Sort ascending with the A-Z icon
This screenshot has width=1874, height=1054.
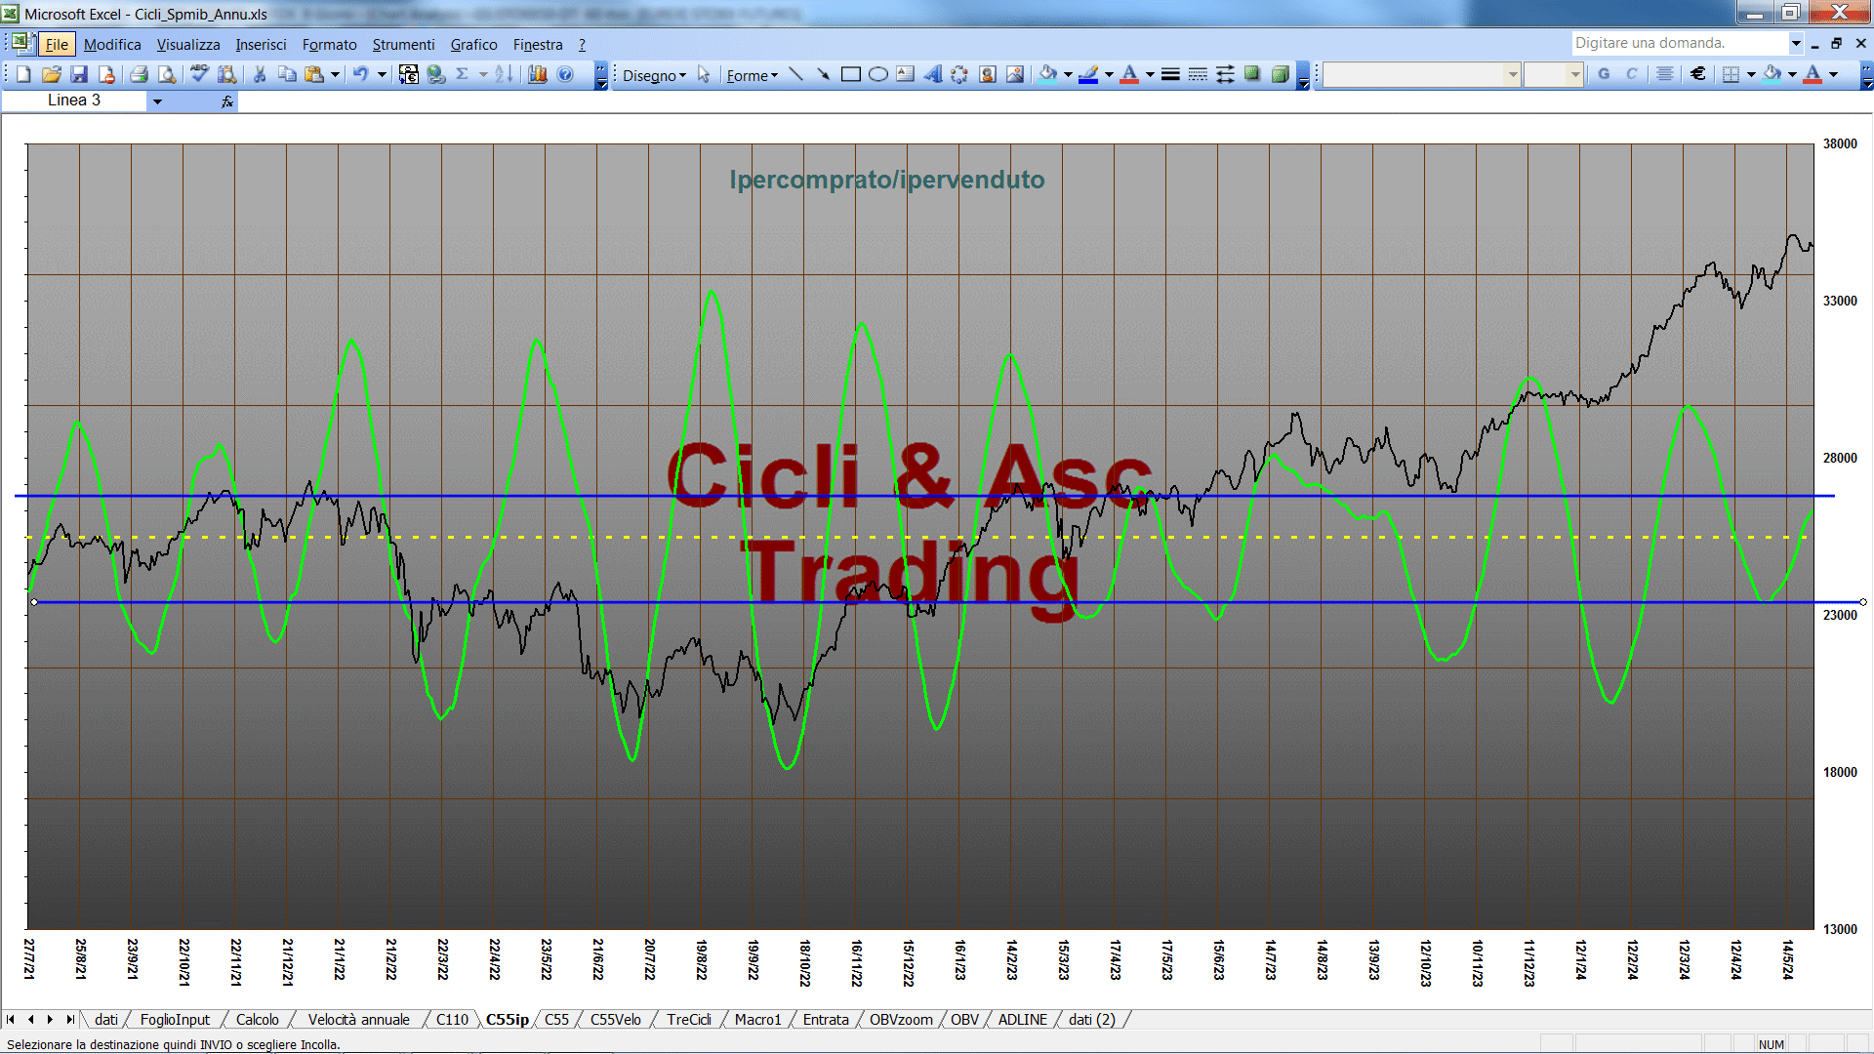pos(504,74)
